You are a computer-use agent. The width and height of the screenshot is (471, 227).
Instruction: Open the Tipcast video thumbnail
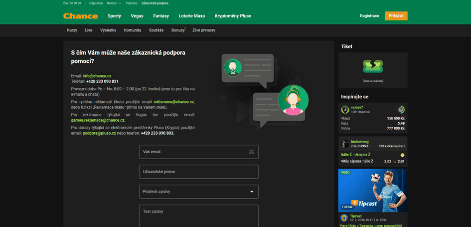tap(373, 190)
